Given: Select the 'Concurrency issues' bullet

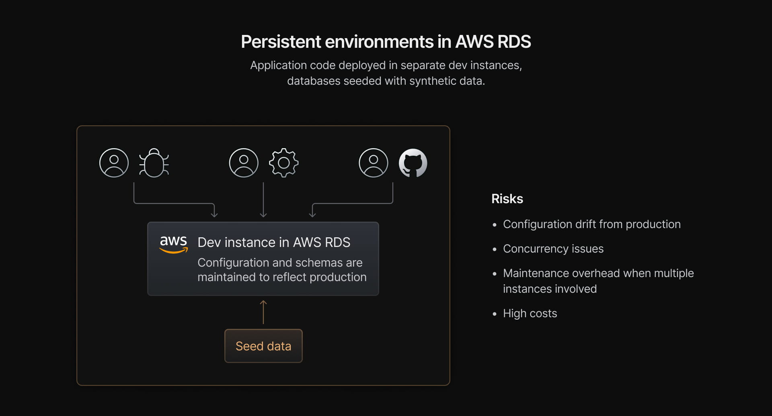Looking at the screenshot, I should (553, 249).
